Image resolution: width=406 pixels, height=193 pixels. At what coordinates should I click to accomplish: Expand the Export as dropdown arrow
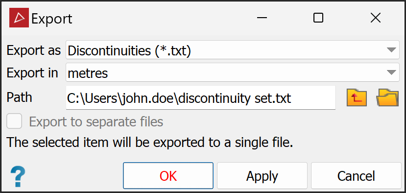(391, 50)
